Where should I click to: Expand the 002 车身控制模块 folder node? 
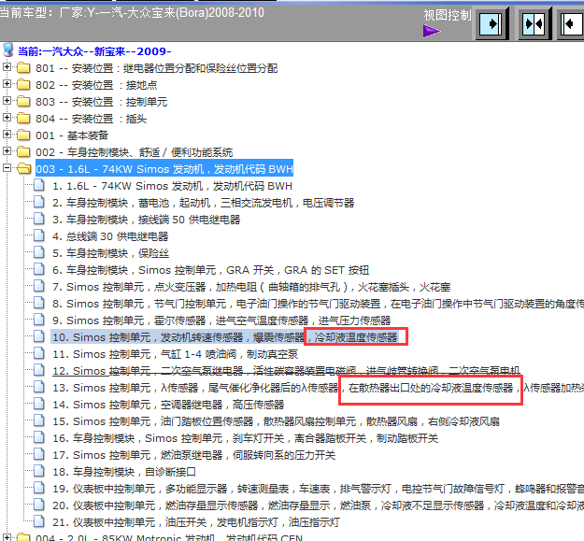(7, 150)
